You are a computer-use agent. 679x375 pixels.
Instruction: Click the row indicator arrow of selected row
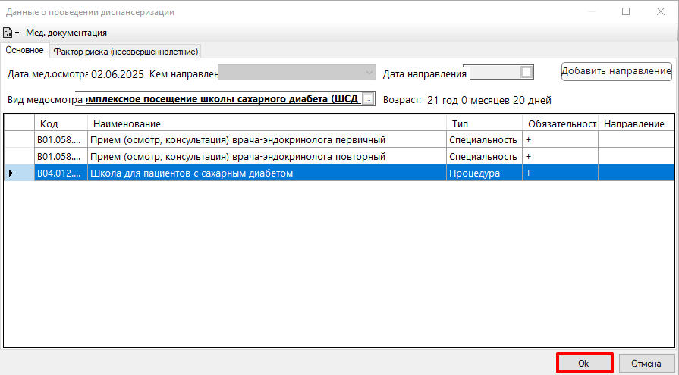11,173
